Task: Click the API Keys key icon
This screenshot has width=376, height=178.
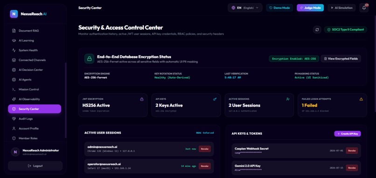Action: (215, 99)
